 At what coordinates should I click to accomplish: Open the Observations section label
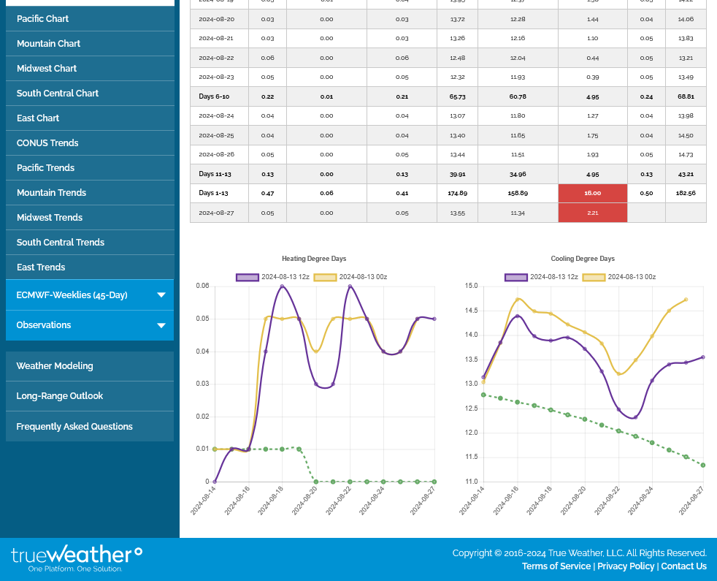click(43, 324)
